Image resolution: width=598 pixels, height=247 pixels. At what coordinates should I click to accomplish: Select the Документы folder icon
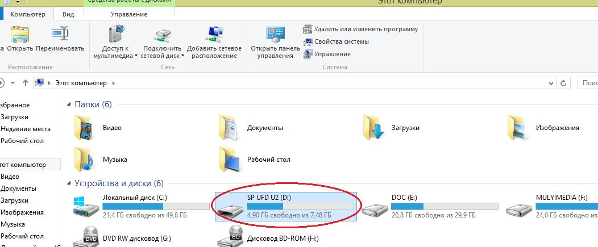pos(229,128)
